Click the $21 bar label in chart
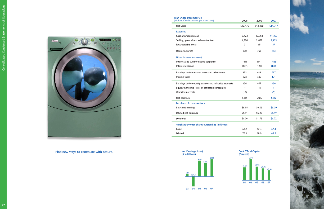The height and width of the screenshot is (209, 324). click(x=187, y=173)
